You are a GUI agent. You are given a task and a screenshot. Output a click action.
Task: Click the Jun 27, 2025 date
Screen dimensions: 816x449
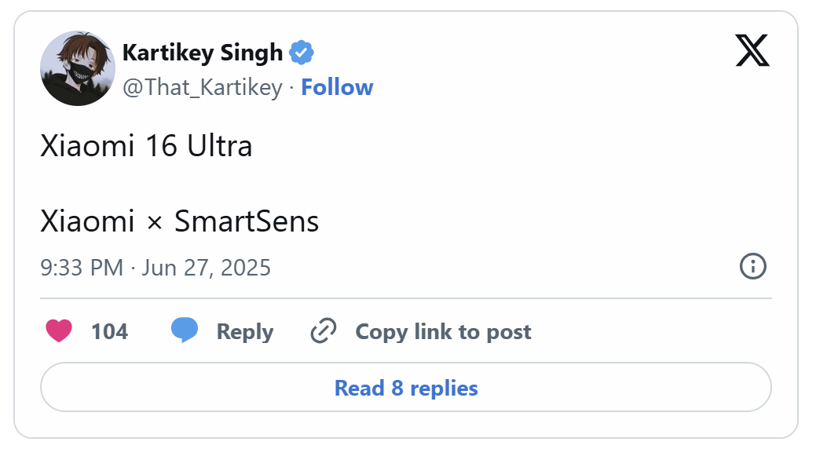206,268
